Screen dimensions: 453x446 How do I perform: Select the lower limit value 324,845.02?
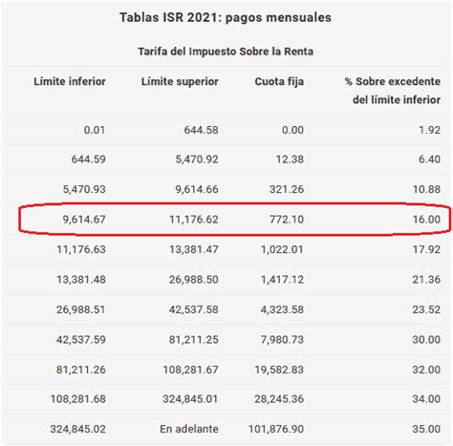pyautogui.click(x=78, y=429)
